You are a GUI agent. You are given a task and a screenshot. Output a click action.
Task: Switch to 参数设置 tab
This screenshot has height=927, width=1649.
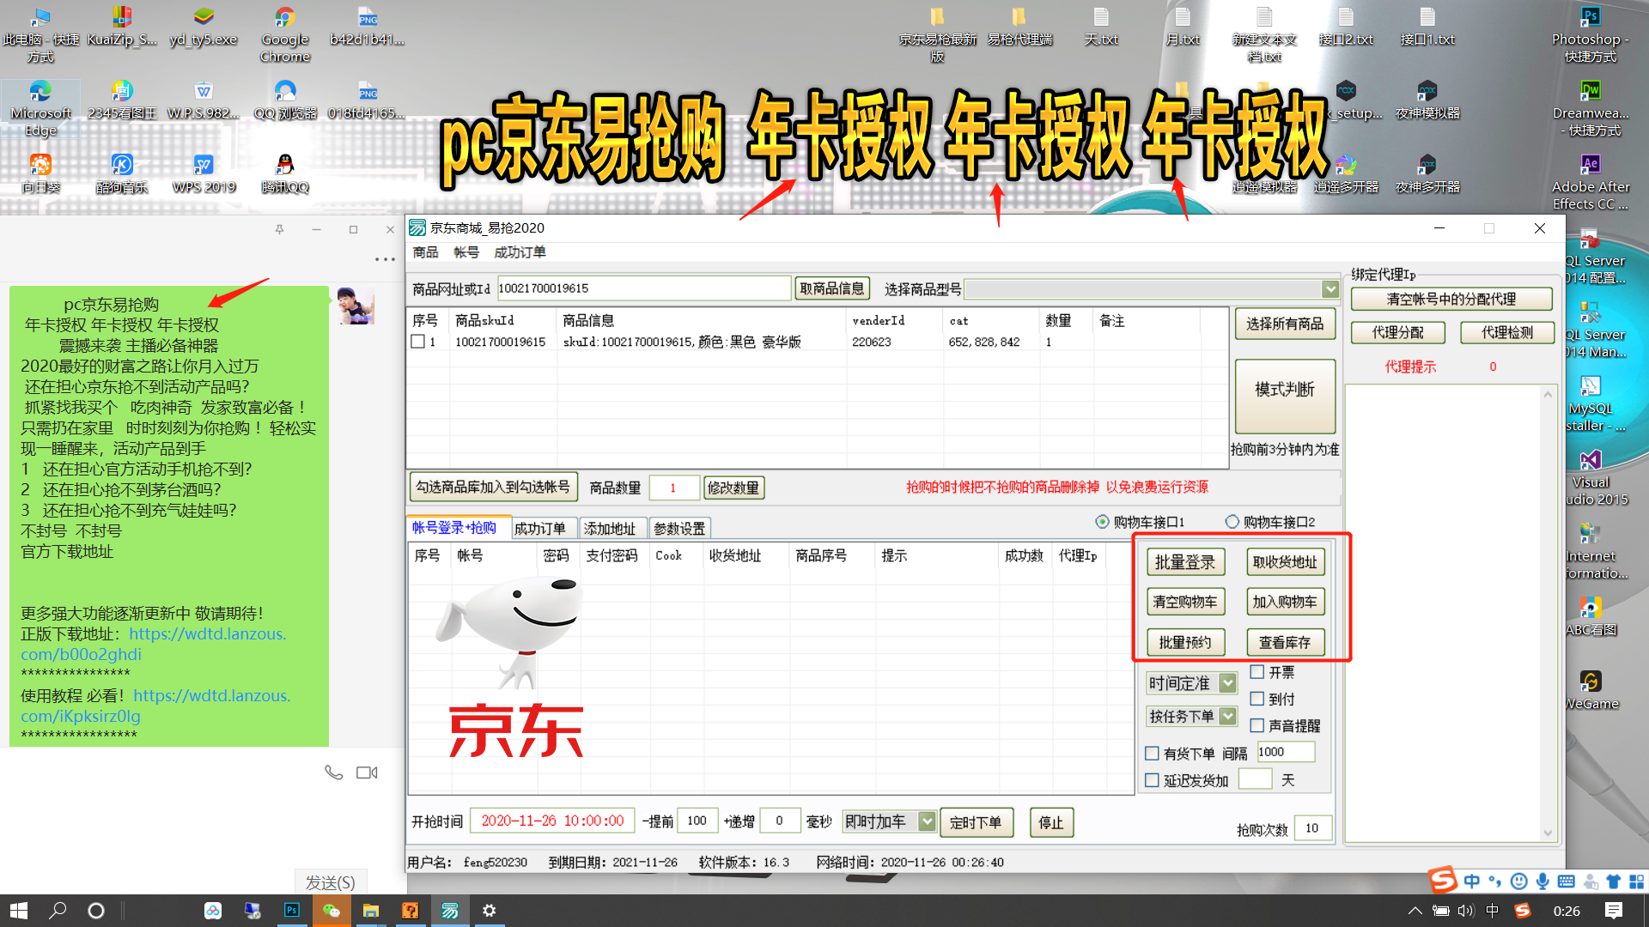point(679,529)
